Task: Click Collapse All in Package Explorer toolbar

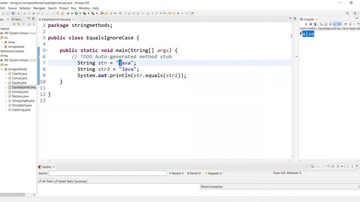Action: tap(14, 24)
